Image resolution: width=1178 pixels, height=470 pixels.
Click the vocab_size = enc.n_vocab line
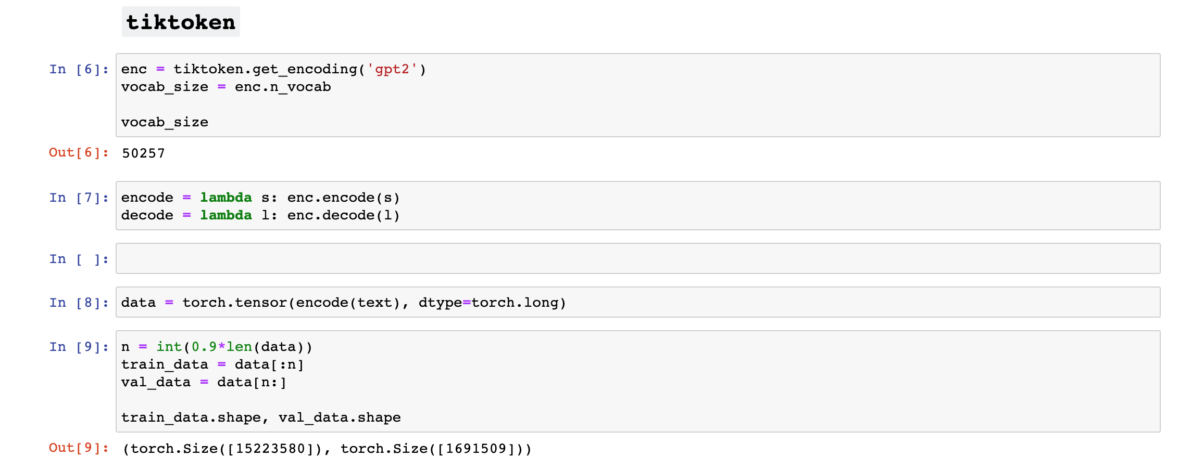click(226, 87)
